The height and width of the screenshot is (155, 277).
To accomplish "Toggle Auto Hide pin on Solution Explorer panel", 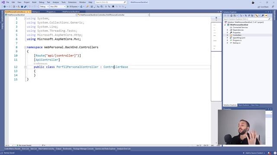I will click(x=268, y=12).
